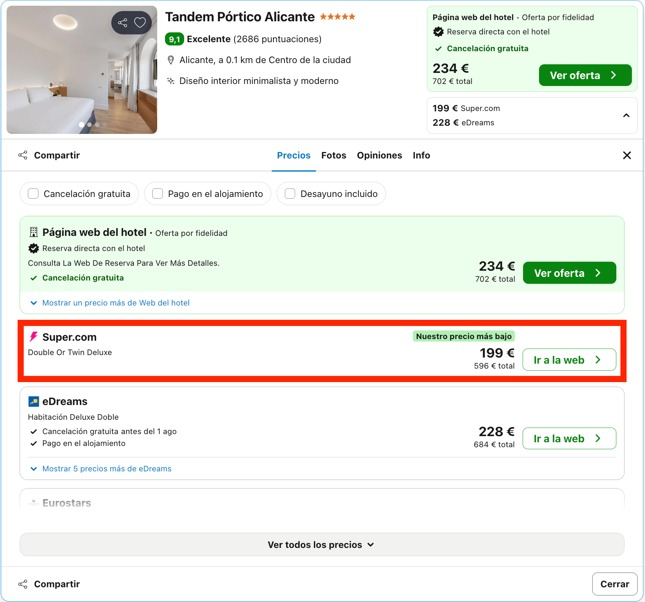Switch to the Fotos tab
This screenshot has height=602, width=645.
pos(334,155)
